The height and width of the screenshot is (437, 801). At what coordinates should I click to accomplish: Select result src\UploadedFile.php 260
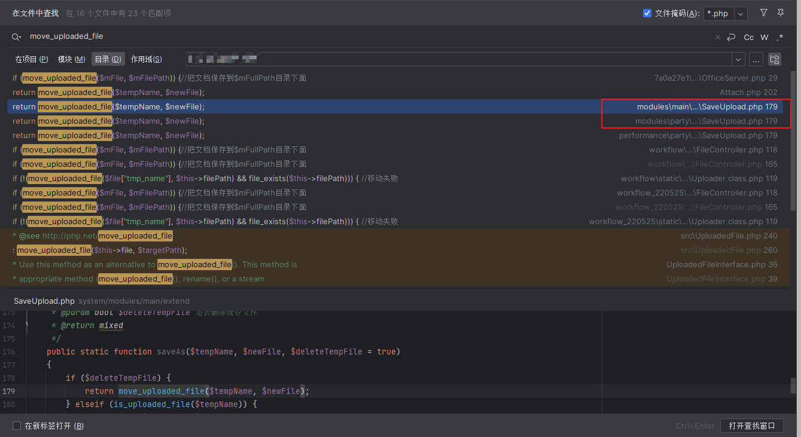tap(395, 250)
